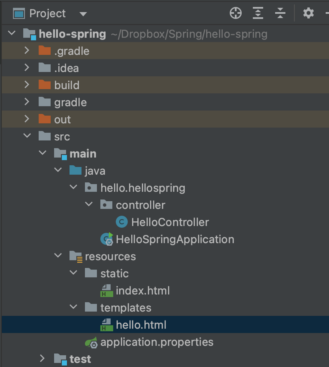The width and height of the screenshot is (329, 367).
Task: Expand the out folder chevron
Action: click(x=27, y=119)
